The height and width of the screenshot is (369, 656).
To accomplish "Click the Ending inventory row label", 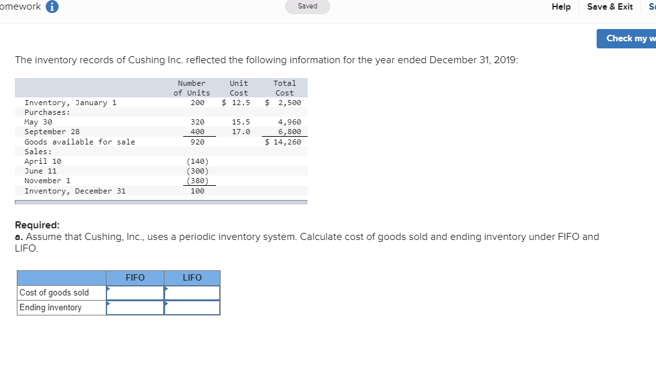I will (x=50, y=308).
